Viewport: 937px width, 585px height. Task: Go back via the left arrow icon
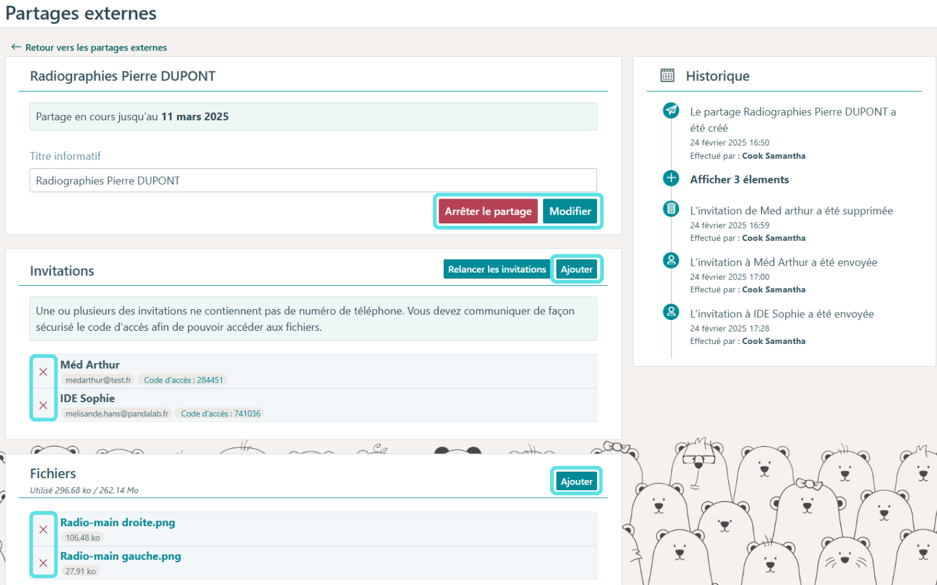click(16, 47)
